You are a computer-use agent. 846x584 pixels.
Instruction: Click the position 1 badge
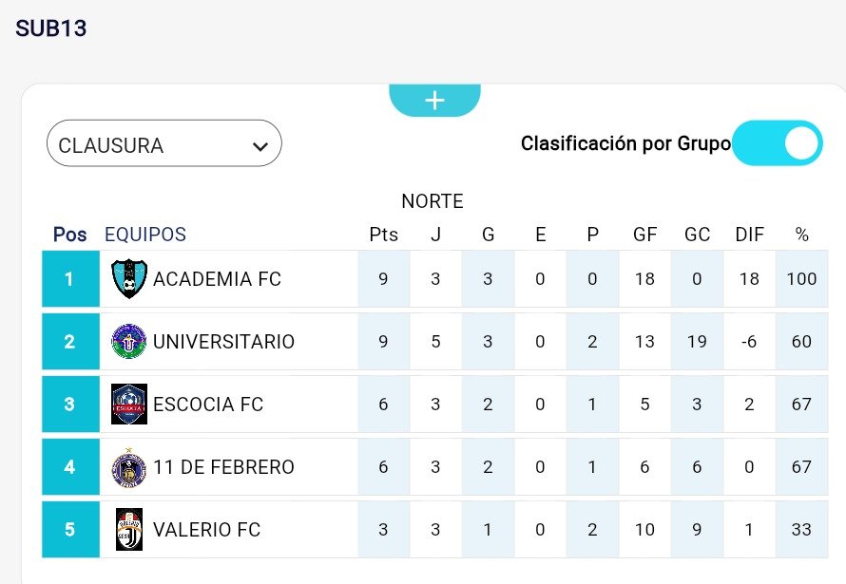pyautogui.click(x=69, y=279)
